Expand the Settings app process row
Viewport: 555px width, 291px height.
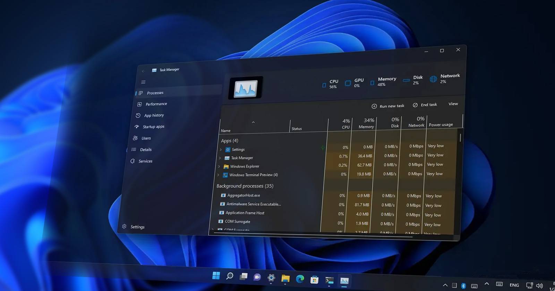point(221,150)
